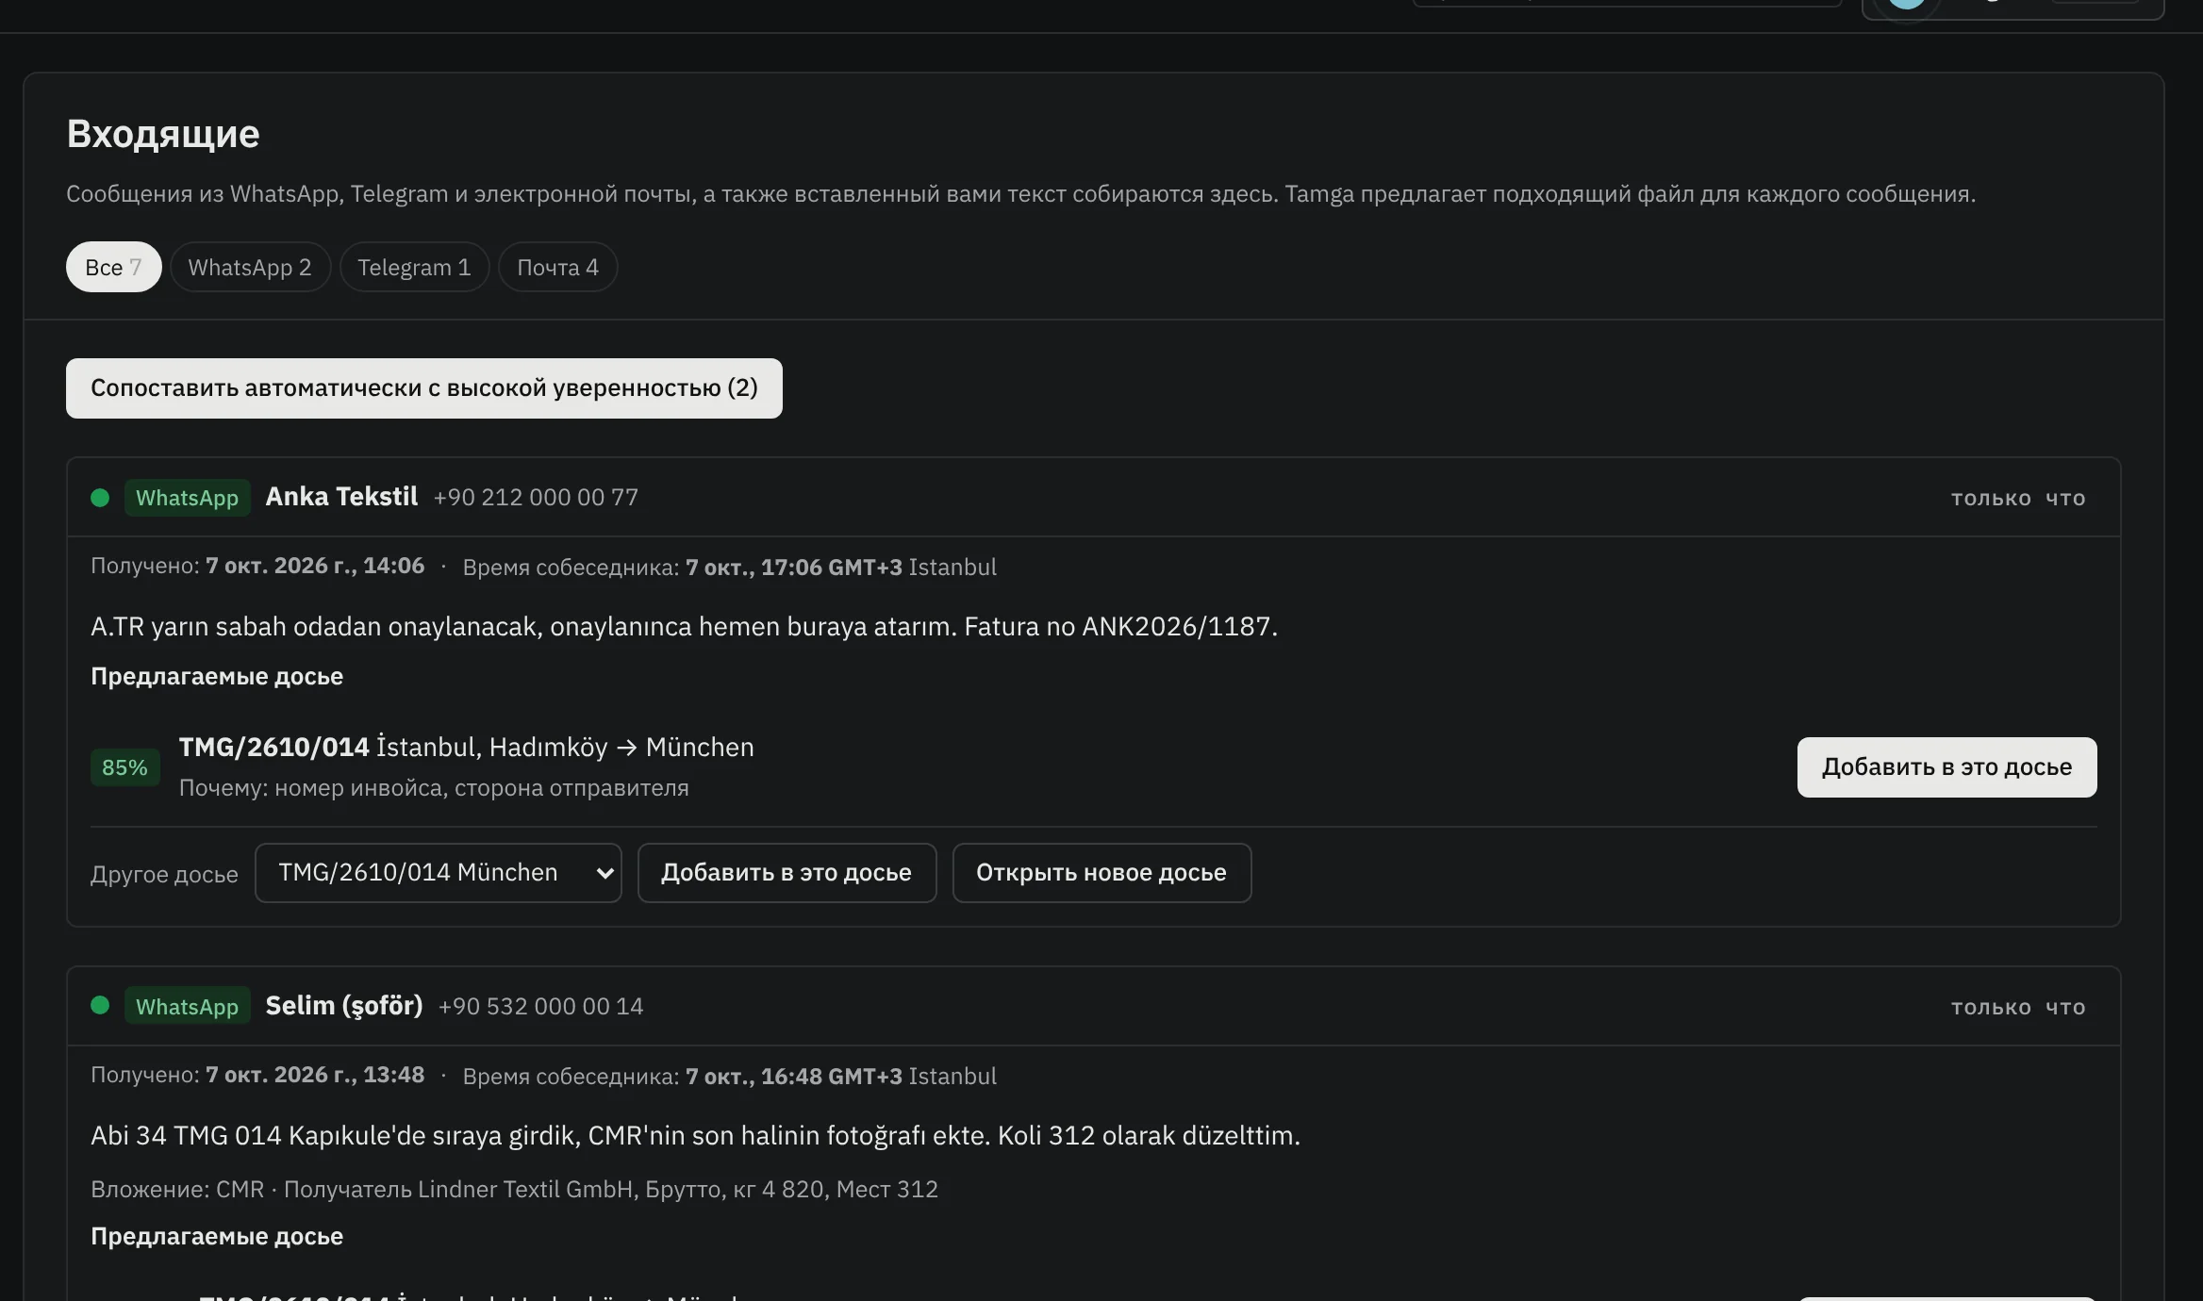Viewport: 2203px width, 1301px height.
Task: Click phone number +90 532 000 00 14
Action: (541, 1006)
